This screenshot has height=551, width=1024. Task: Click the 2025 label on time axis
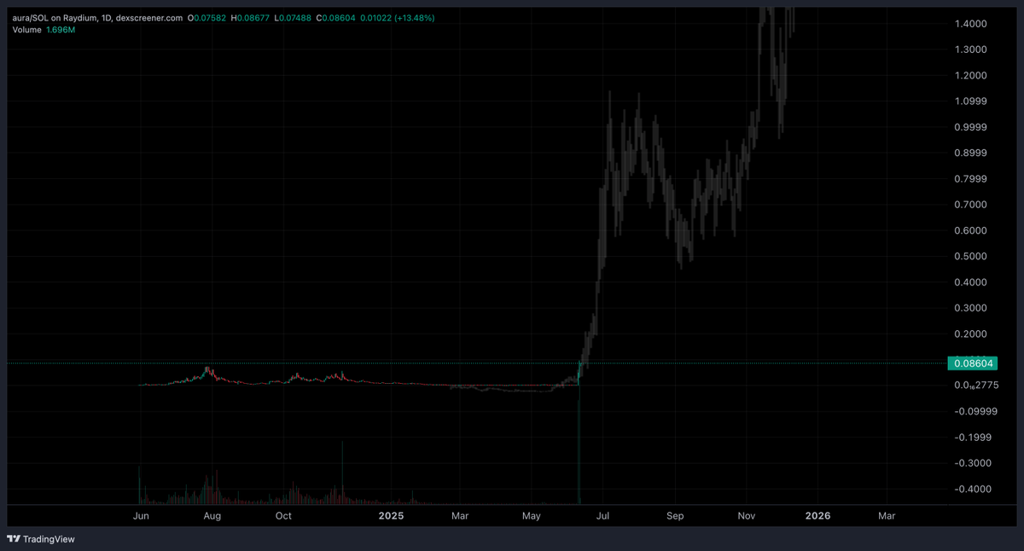pyautogui.click(x=391, y=516)
